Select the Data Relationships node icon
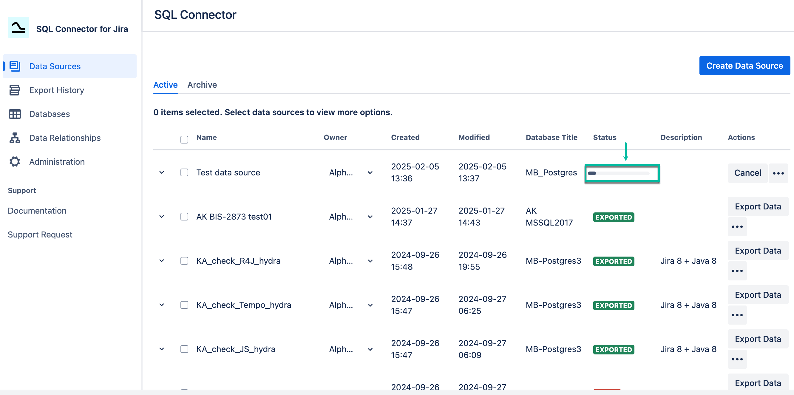The height and width of the screenshot is (395, 794). pyautogui.click(x=15, y=138)
